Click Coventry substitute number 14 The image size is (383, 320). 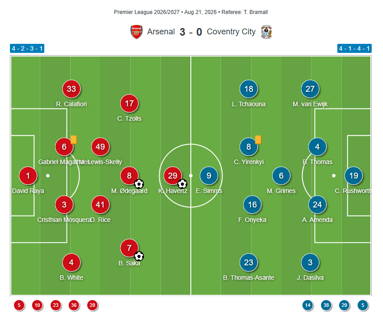click(x=308, y=305)
